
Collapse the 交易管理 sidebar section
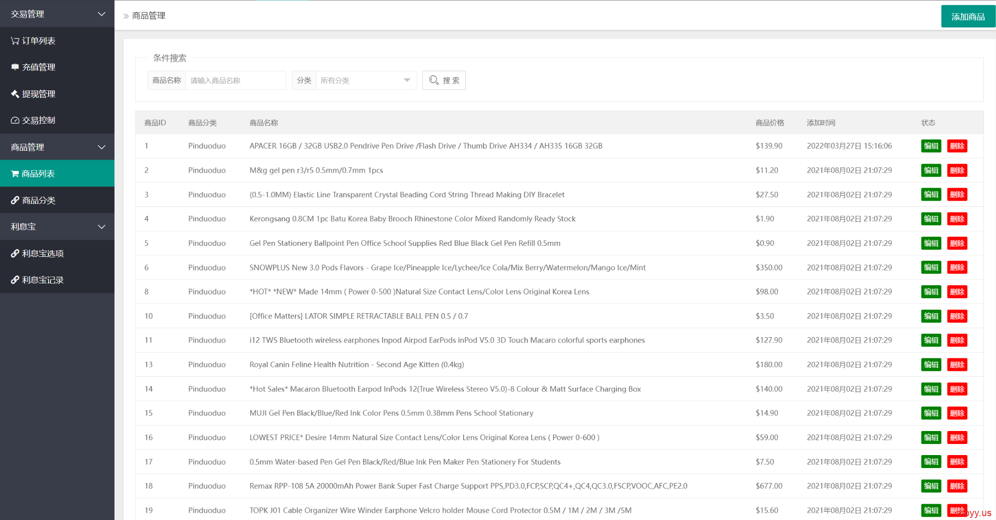[57, 14]
